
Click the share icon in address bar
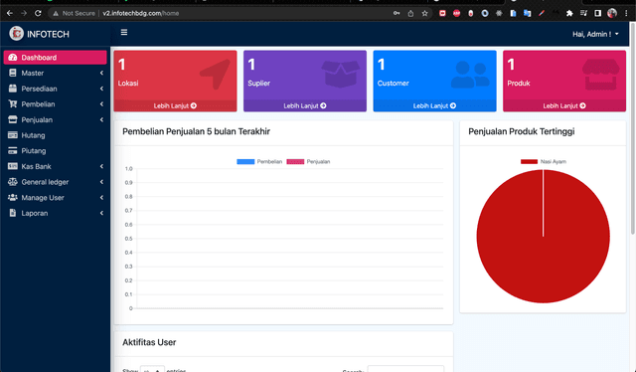410,13
